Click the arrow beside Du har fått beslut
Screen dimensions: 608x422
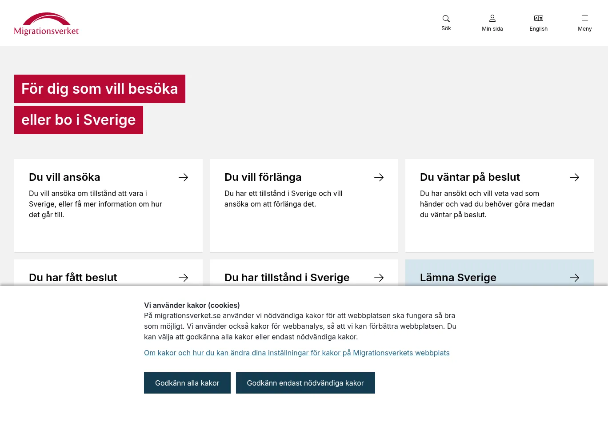(183, 278)
